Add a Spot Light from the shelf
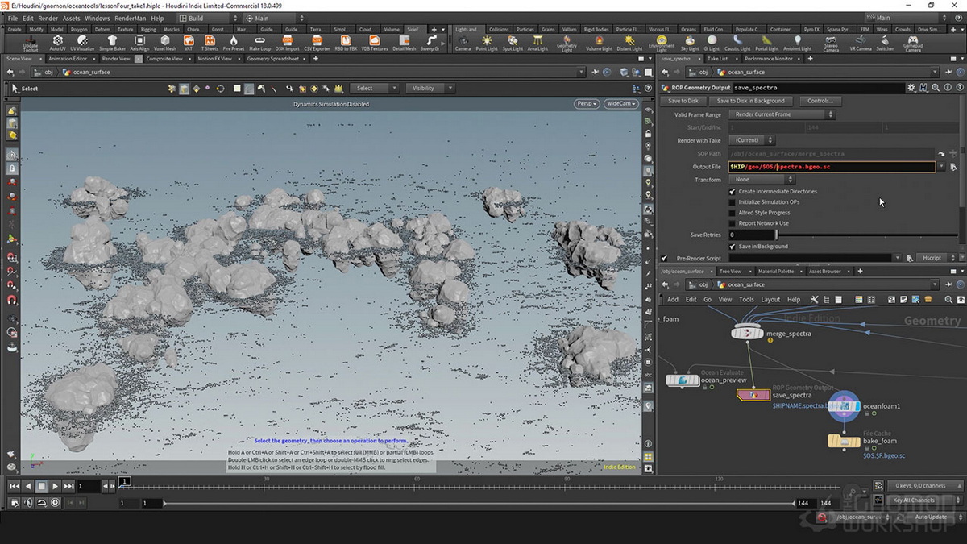This screenshot has width=967, height=544. [513, 42]
